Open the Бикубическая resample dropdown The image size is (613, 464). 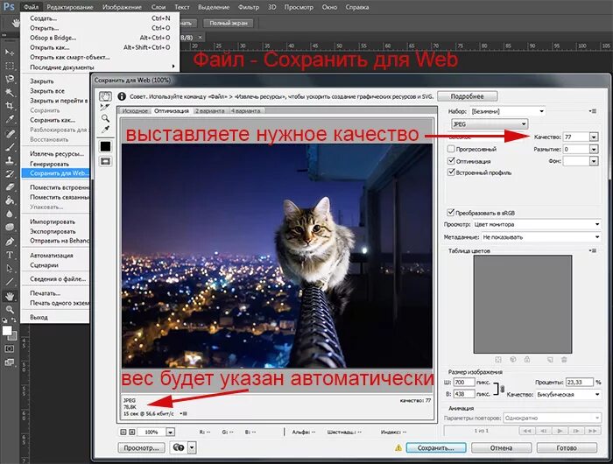pos(568,395)
